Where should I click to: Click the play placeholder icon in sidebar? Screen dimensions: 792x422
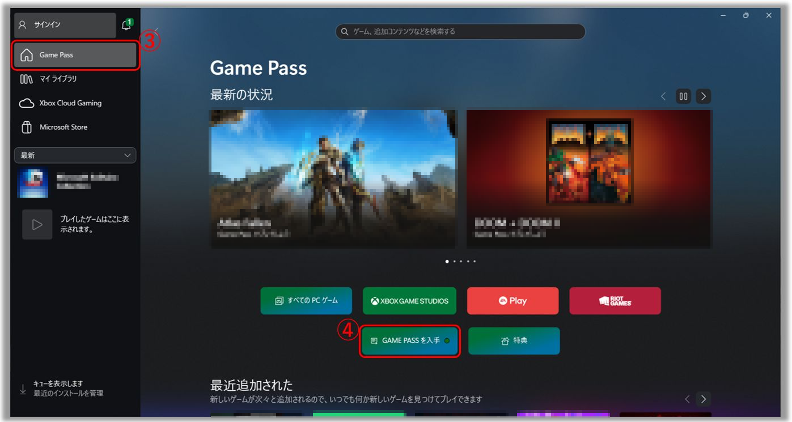(x=37, y=224)
